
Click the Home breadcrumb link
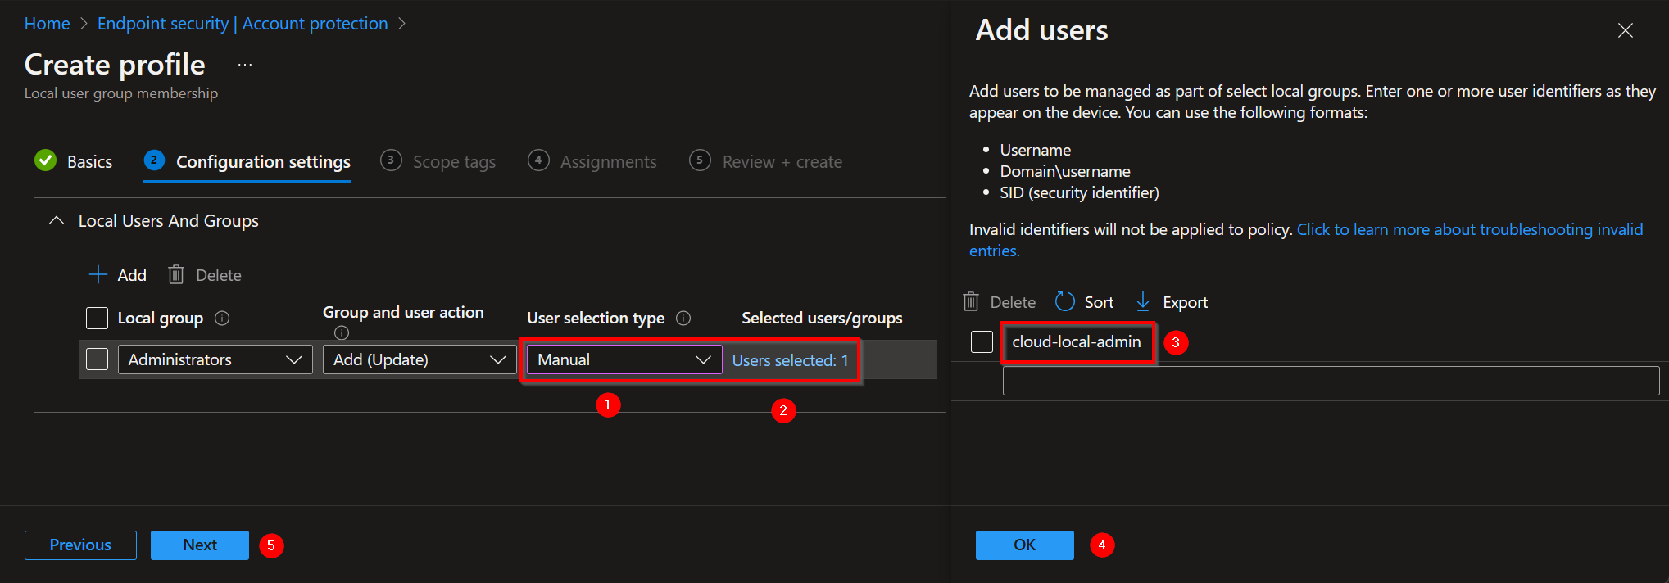coord(47,24)
